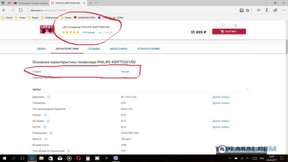Click the Direct LED value
288x162 pixels.
(x=127, y=109)
